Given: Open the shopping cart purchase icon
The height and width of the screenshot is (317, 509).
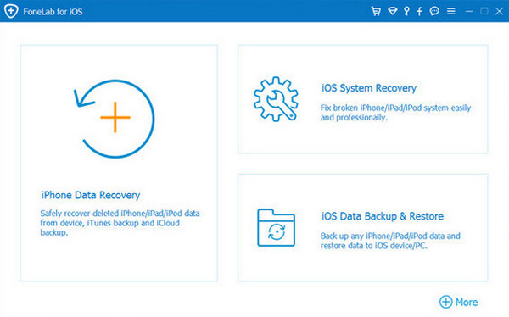Looking at the screenshot, I should 376,11.
